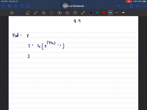Viewport: 147px width, 110px height.
Task: Redo the last undone action
Action: pos(125,6)
